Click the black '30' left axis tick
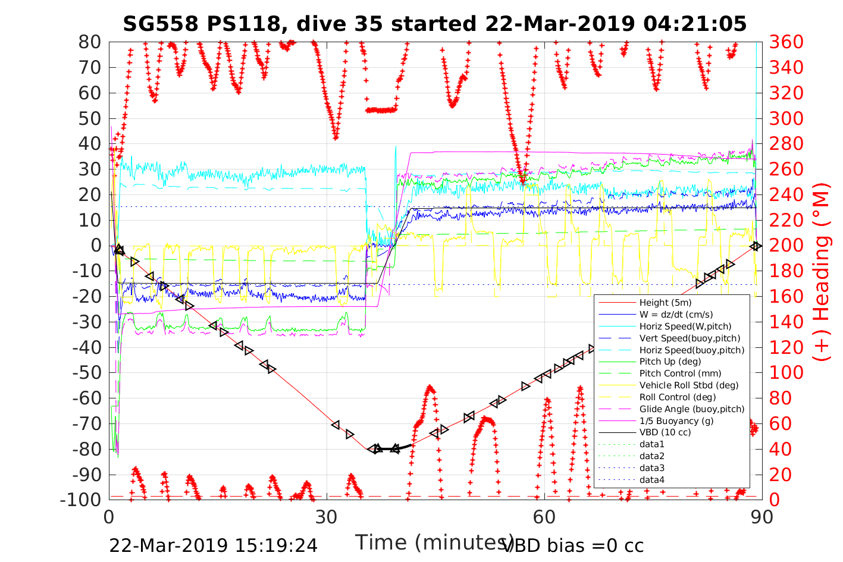 coord(91,169)
